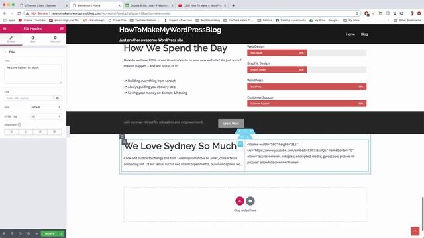The height and width of the screenshot is (238, 424).
Task: Select the We Love Sydney So Much heading
Action: coord(180,146)
